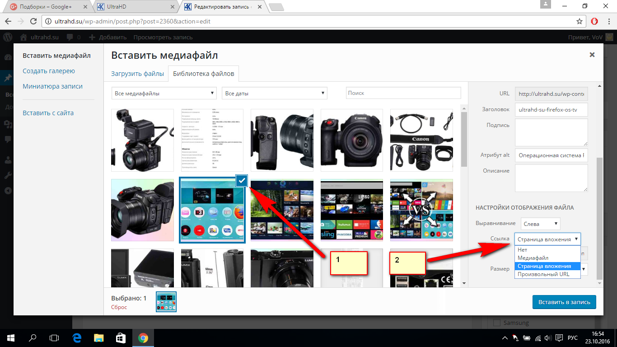This screenshot has height=347, width=617.
Task: Select the VS comparison TV thumbnail
Action: [x=421, y=210]
